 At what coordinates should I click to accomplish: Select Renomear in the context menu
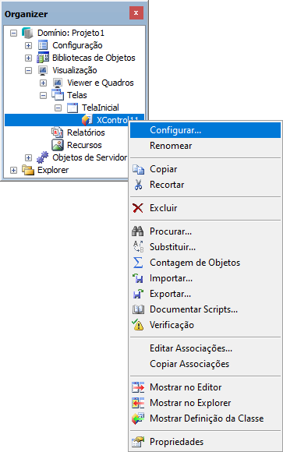pos(205,146)
